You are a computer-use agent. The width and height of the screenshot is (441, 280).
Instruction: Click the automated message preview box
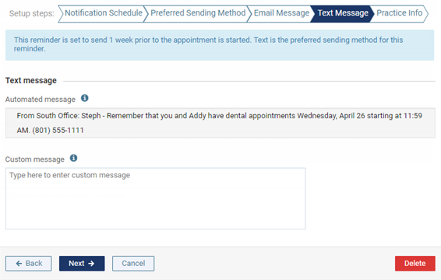pyautogui.click(x=220, y=123)
